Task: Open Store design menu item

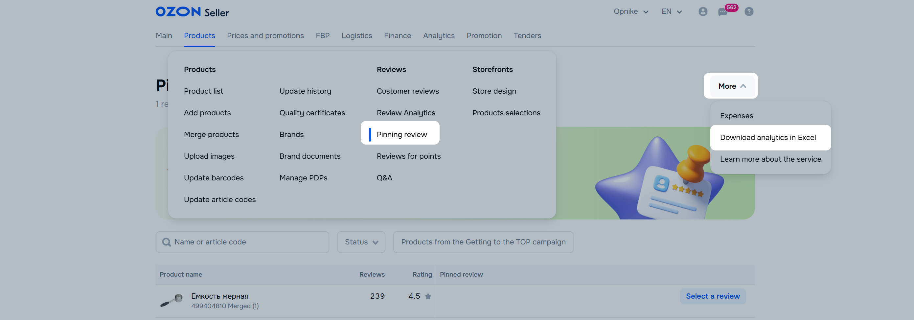Action: click(x=494, y=91)
